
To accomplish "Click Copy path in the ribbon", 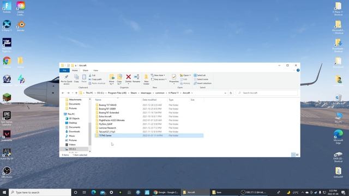I will tap(95, 79).
